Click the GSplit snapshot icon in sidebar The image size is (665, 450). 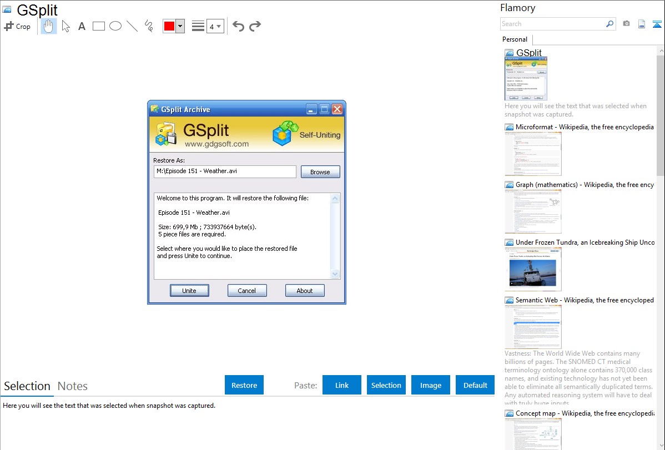coord(509,53)
